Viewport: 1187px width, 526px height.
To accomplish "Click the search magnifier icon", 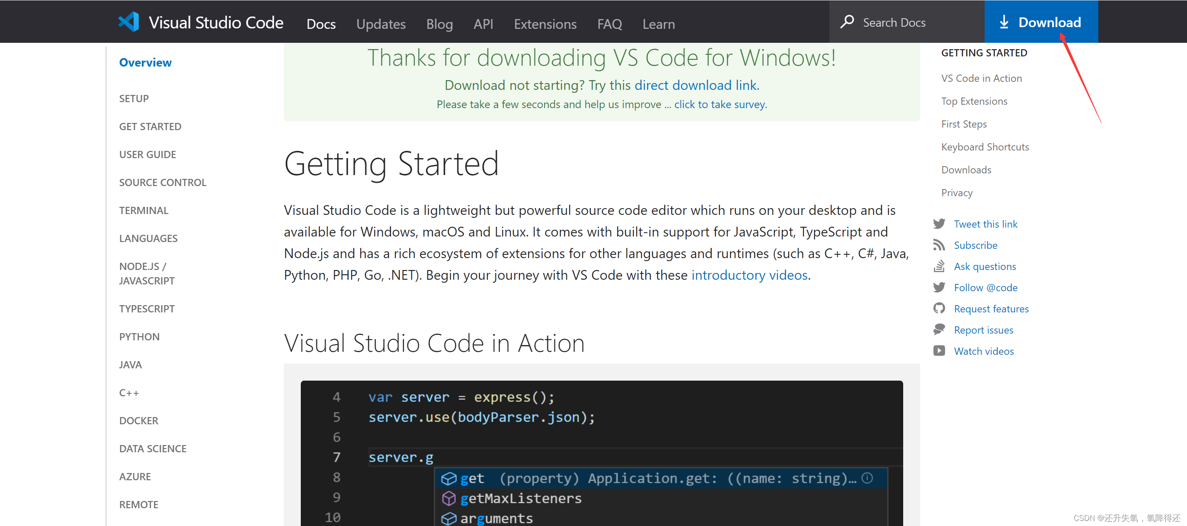I will coord(847,22).
